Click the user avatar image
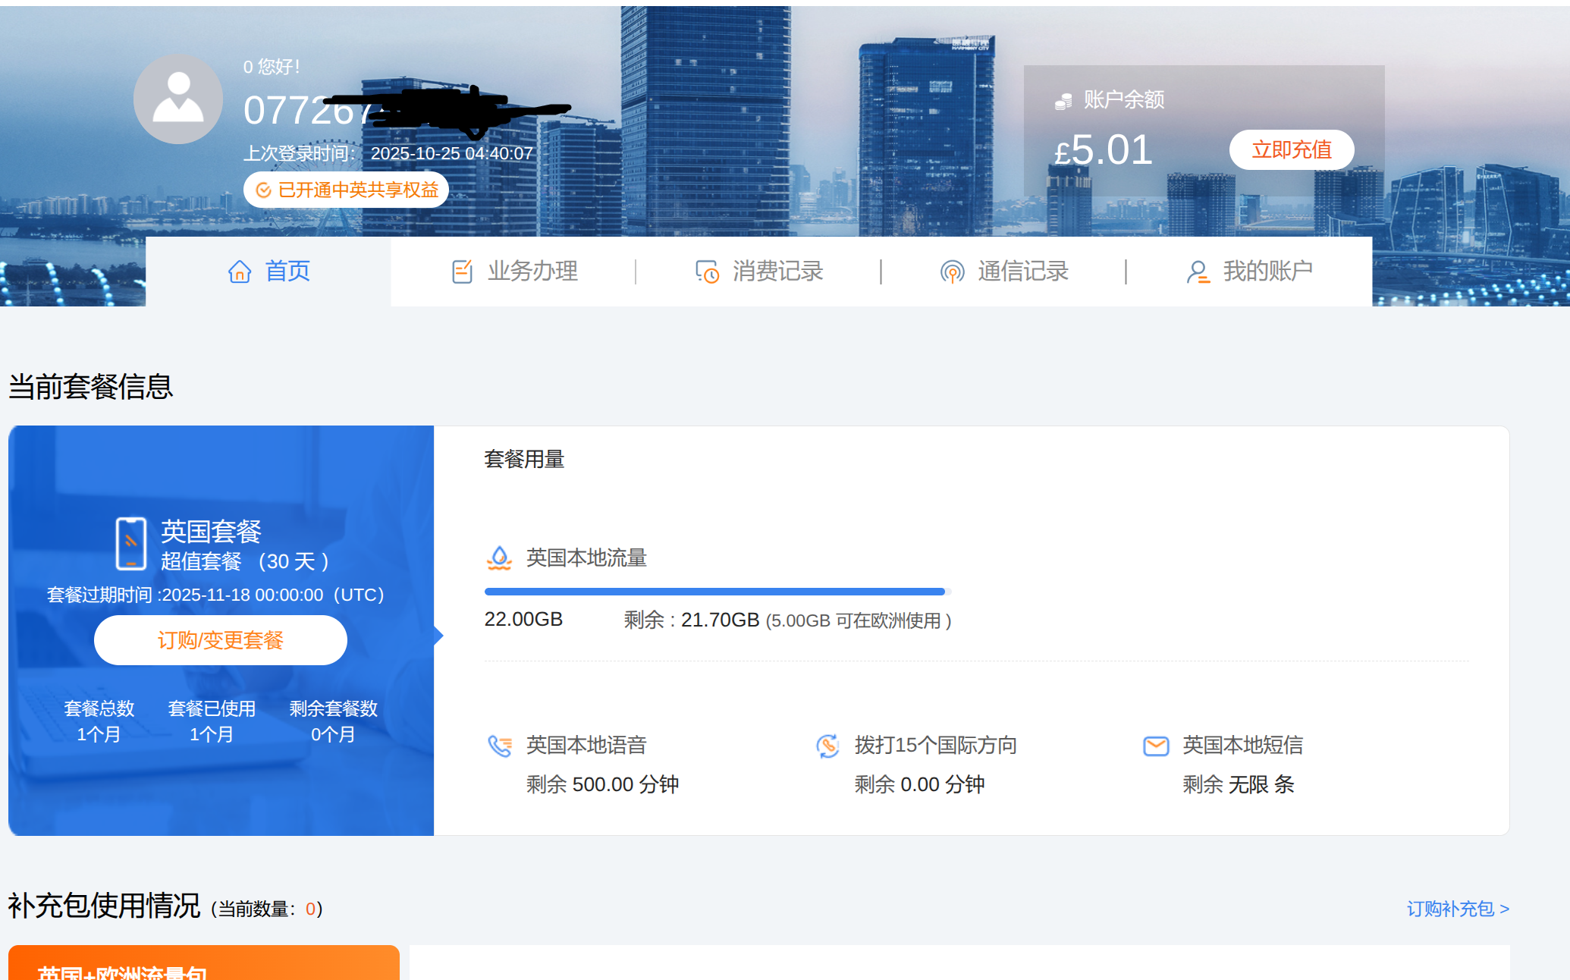Viewport: 1570px width, 980px height. click(177, 99)
